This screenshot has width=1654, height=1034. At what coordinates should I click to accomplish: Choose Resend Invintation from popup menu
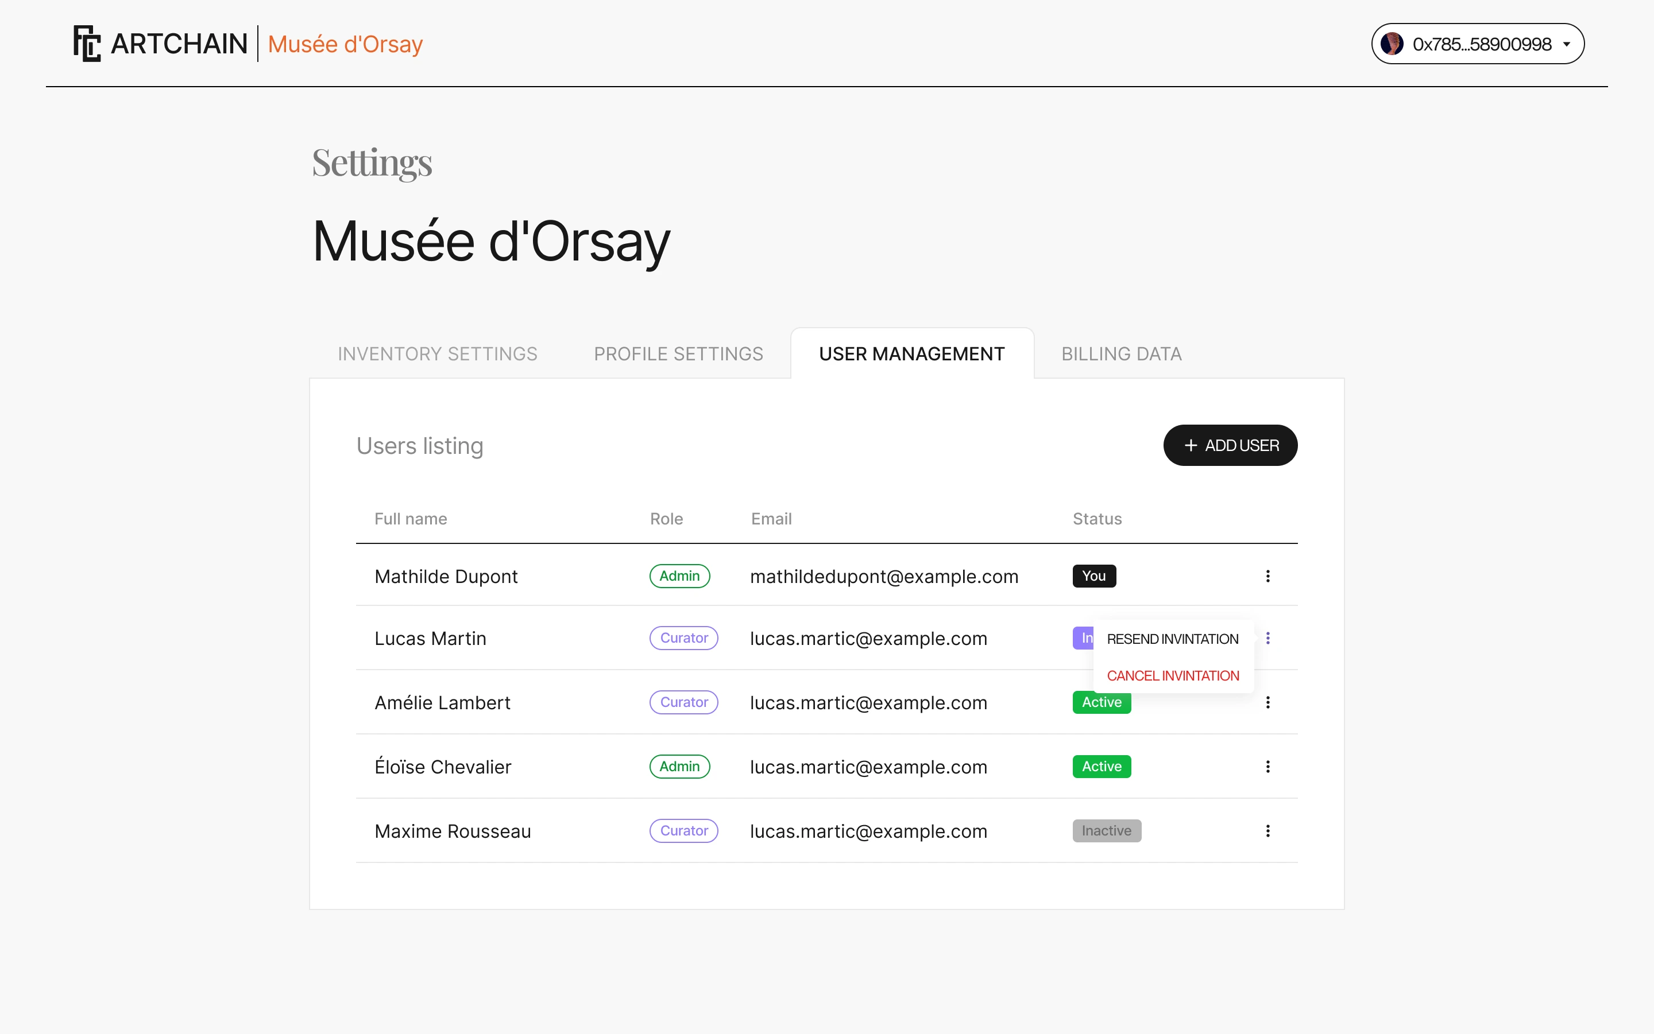1172,639
